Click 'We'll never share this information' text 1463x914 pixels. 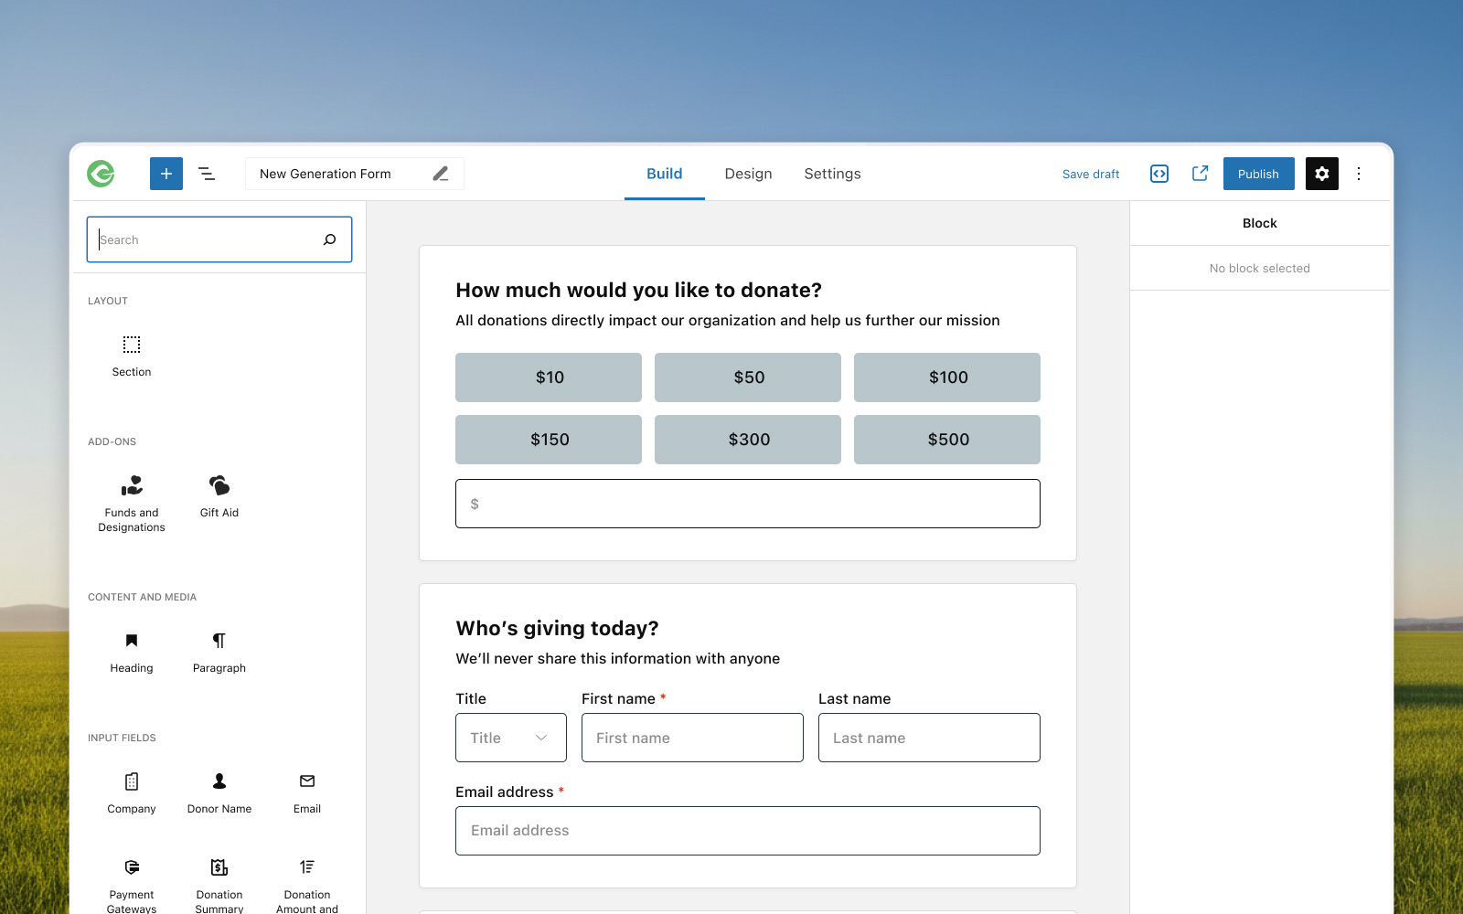tap(618, 659)
